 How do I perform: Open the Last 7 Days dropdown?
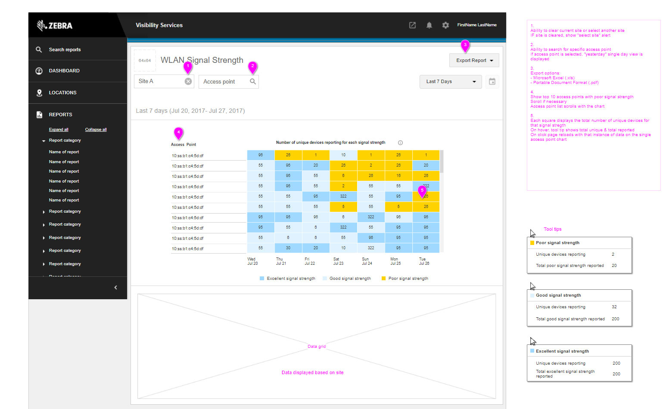pos(451,81)
